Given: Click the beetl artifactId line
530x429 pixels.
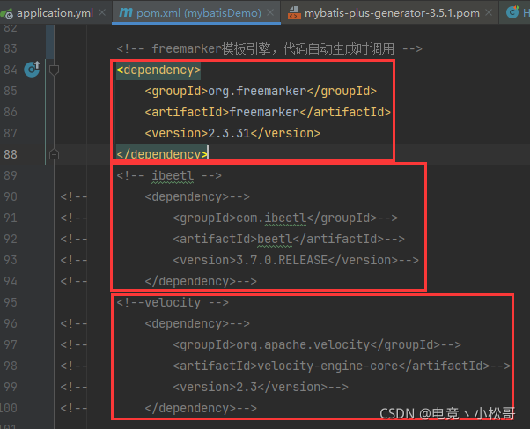Looking at the screenshot, I should (289, 239).
